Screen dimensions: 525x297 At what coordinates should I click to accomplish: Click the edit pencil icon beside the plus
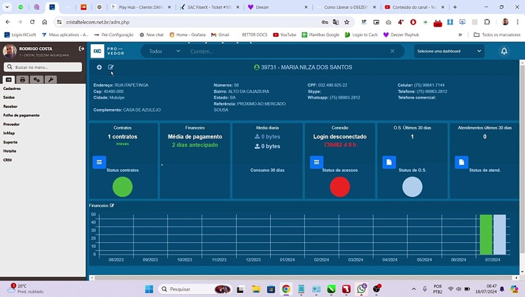[111, 67]
